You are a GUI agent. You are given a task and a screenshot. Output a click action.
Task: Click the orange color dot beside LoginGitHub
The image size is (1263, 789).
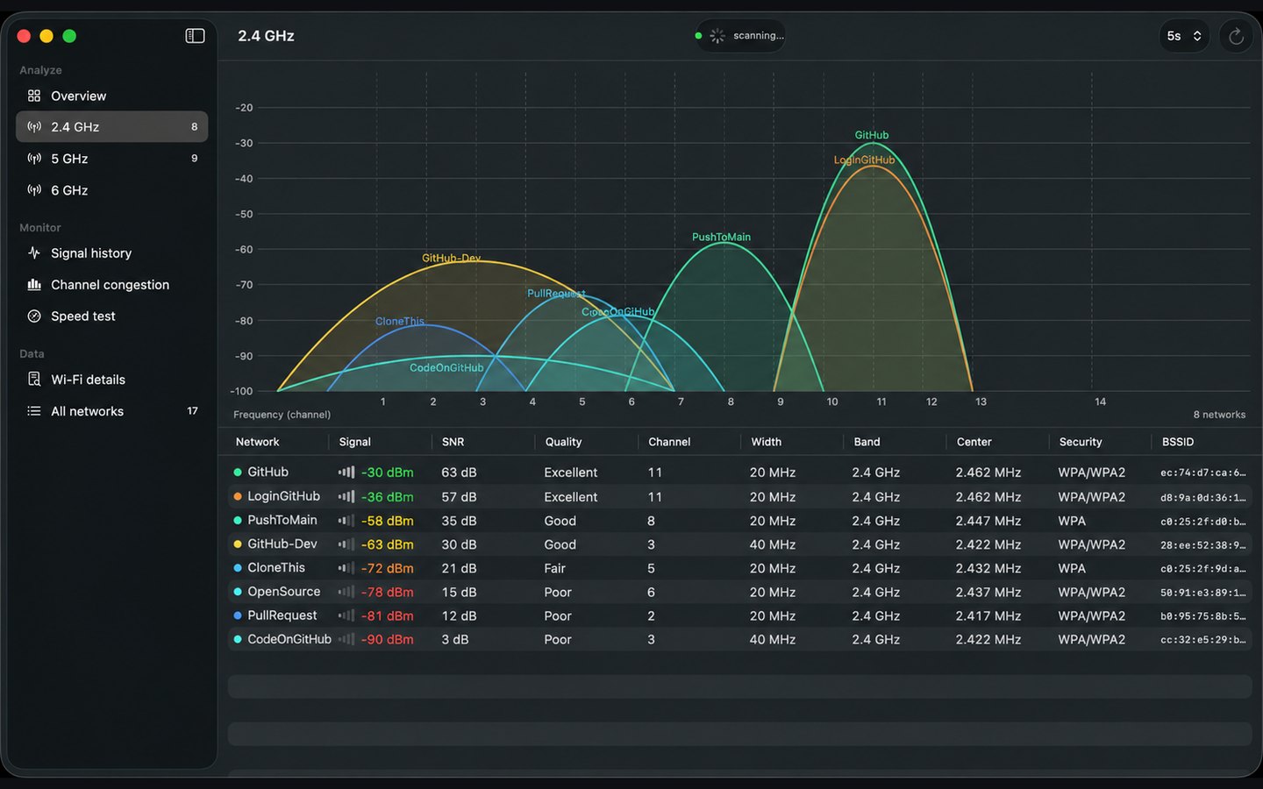click(238, 496)
